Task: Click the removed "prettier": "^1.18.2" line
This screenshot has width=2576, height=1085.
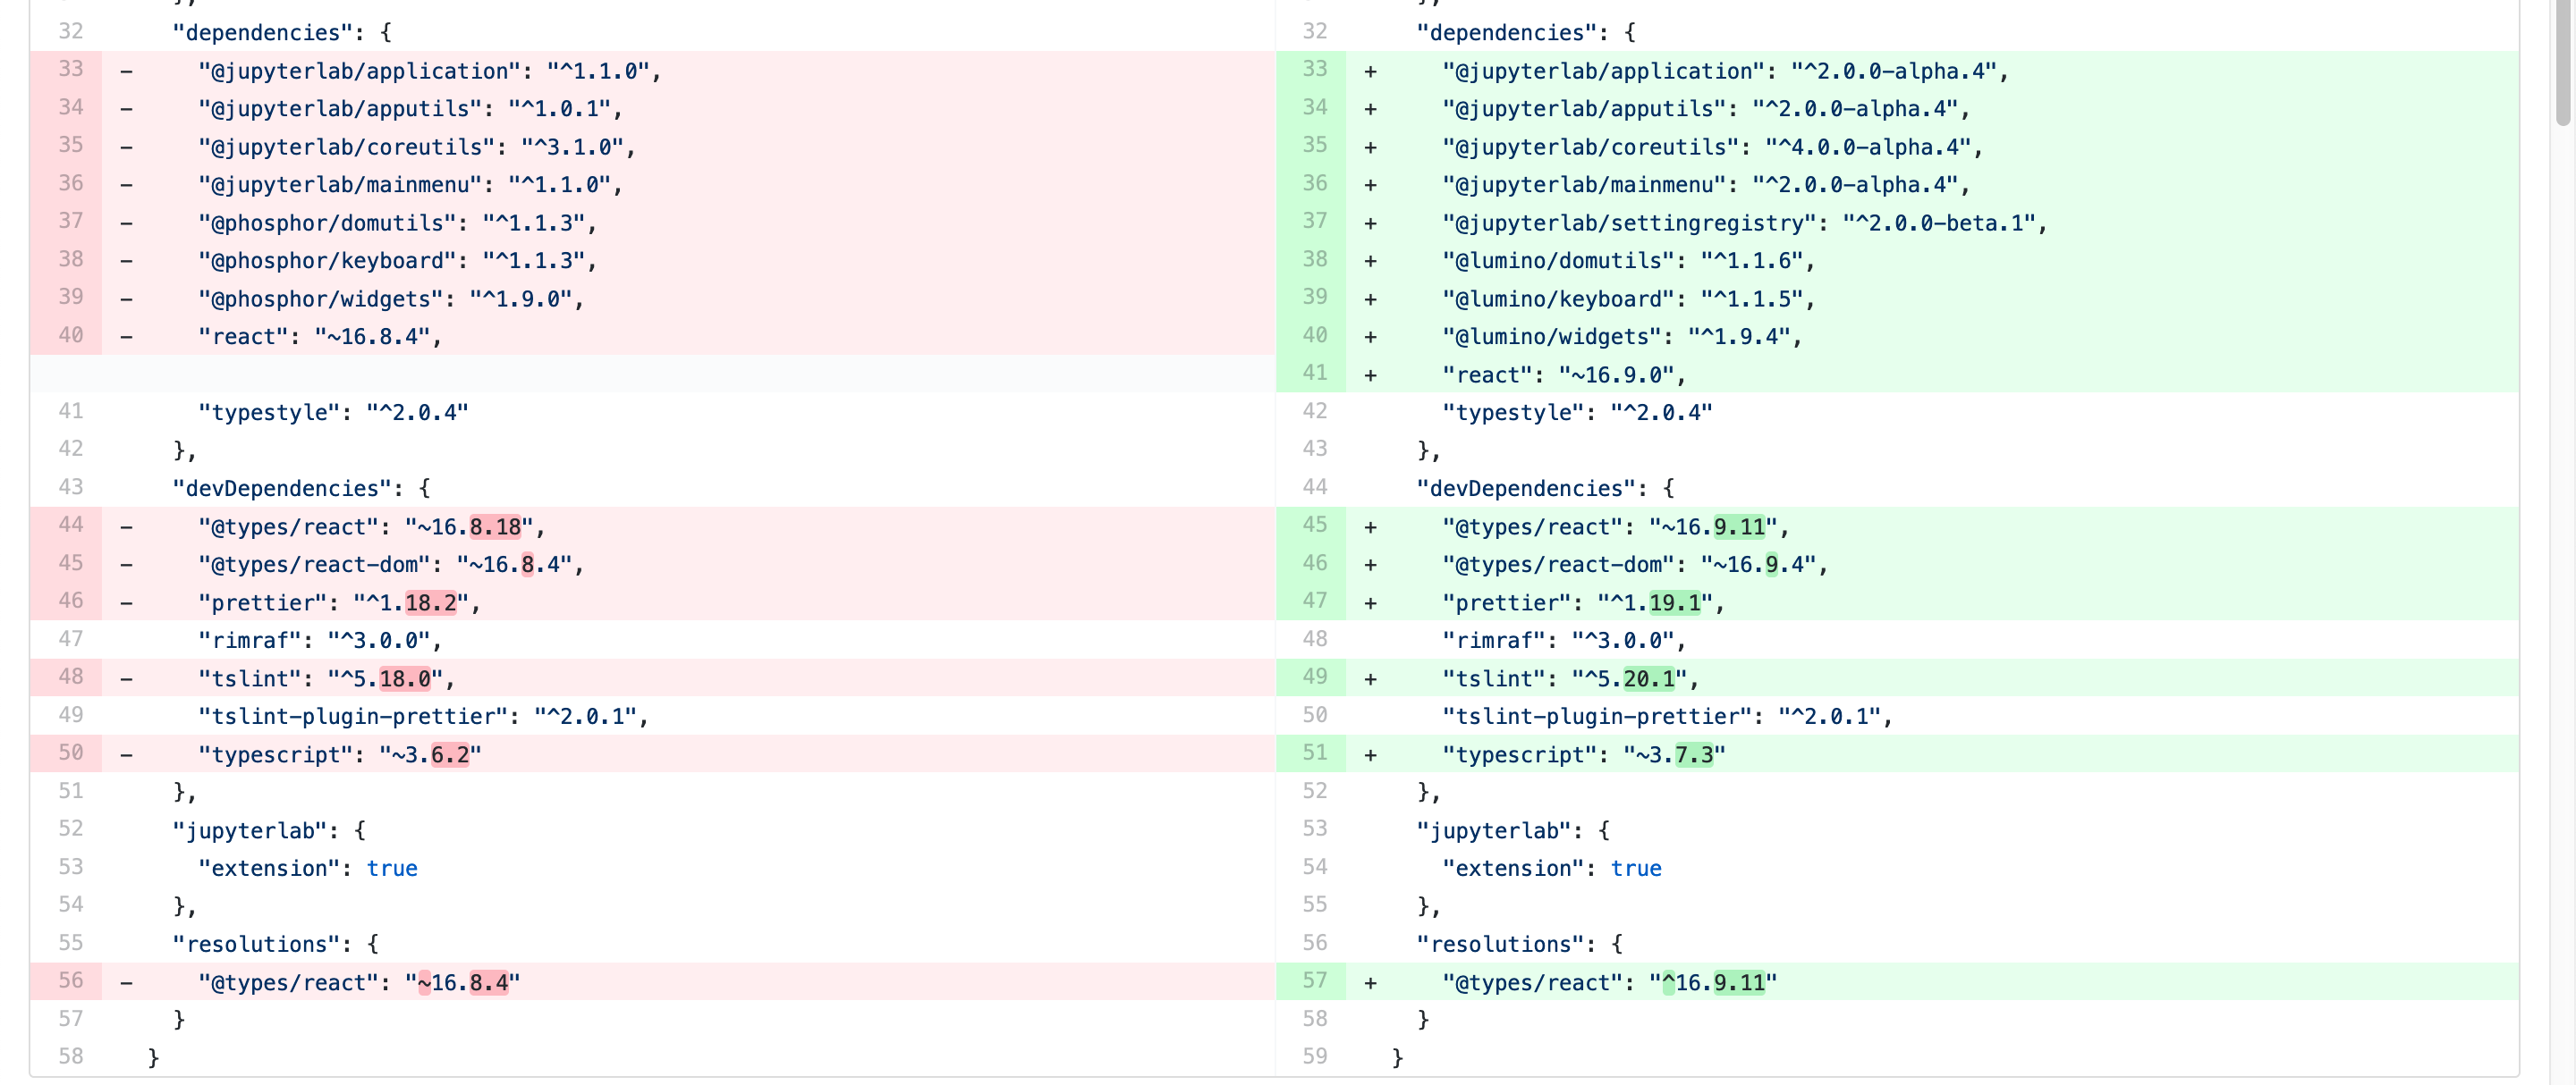Action: (x=340, y=601)
